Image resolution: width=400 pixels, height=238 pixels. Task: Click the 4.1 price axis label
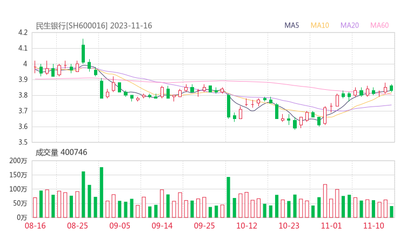(x=23, y=48)
